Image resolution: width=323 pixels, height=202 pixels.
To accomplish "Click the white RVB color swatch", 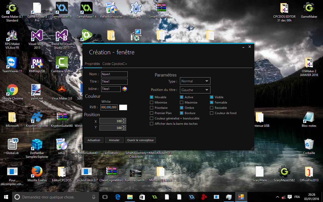I will click(123, 107).
